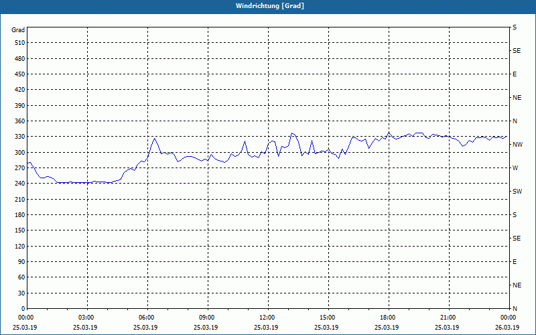The width and height of the screenshot is (536, 335).
Task: Pick the 180 axis value
Action: coord(20,215)
